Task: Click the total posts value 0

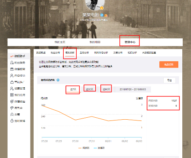Action: (x=176, y=106)
